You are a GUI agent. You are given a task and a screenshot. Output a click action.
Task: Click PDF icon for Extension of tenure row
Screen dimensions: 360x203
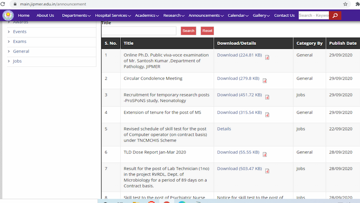[x=267, y=115]
